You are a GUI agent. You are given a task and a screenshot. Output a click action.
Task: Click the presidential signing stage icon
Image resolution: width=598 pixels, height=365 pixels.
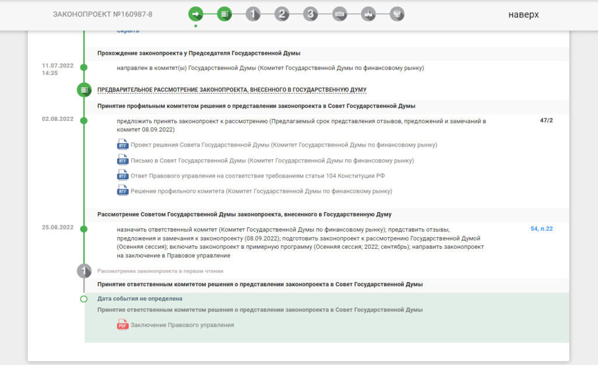[x=368, y=15]
